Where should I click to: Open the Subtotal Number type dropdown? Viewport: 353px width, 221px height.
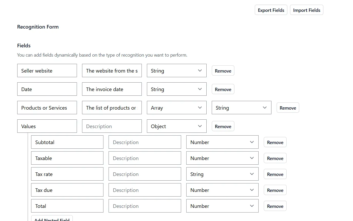coord(222,142)
